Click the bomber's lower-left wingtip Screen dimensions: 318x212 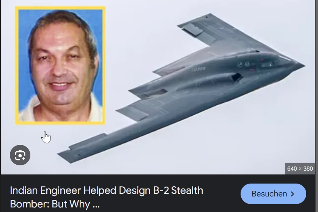coord(65,157)
